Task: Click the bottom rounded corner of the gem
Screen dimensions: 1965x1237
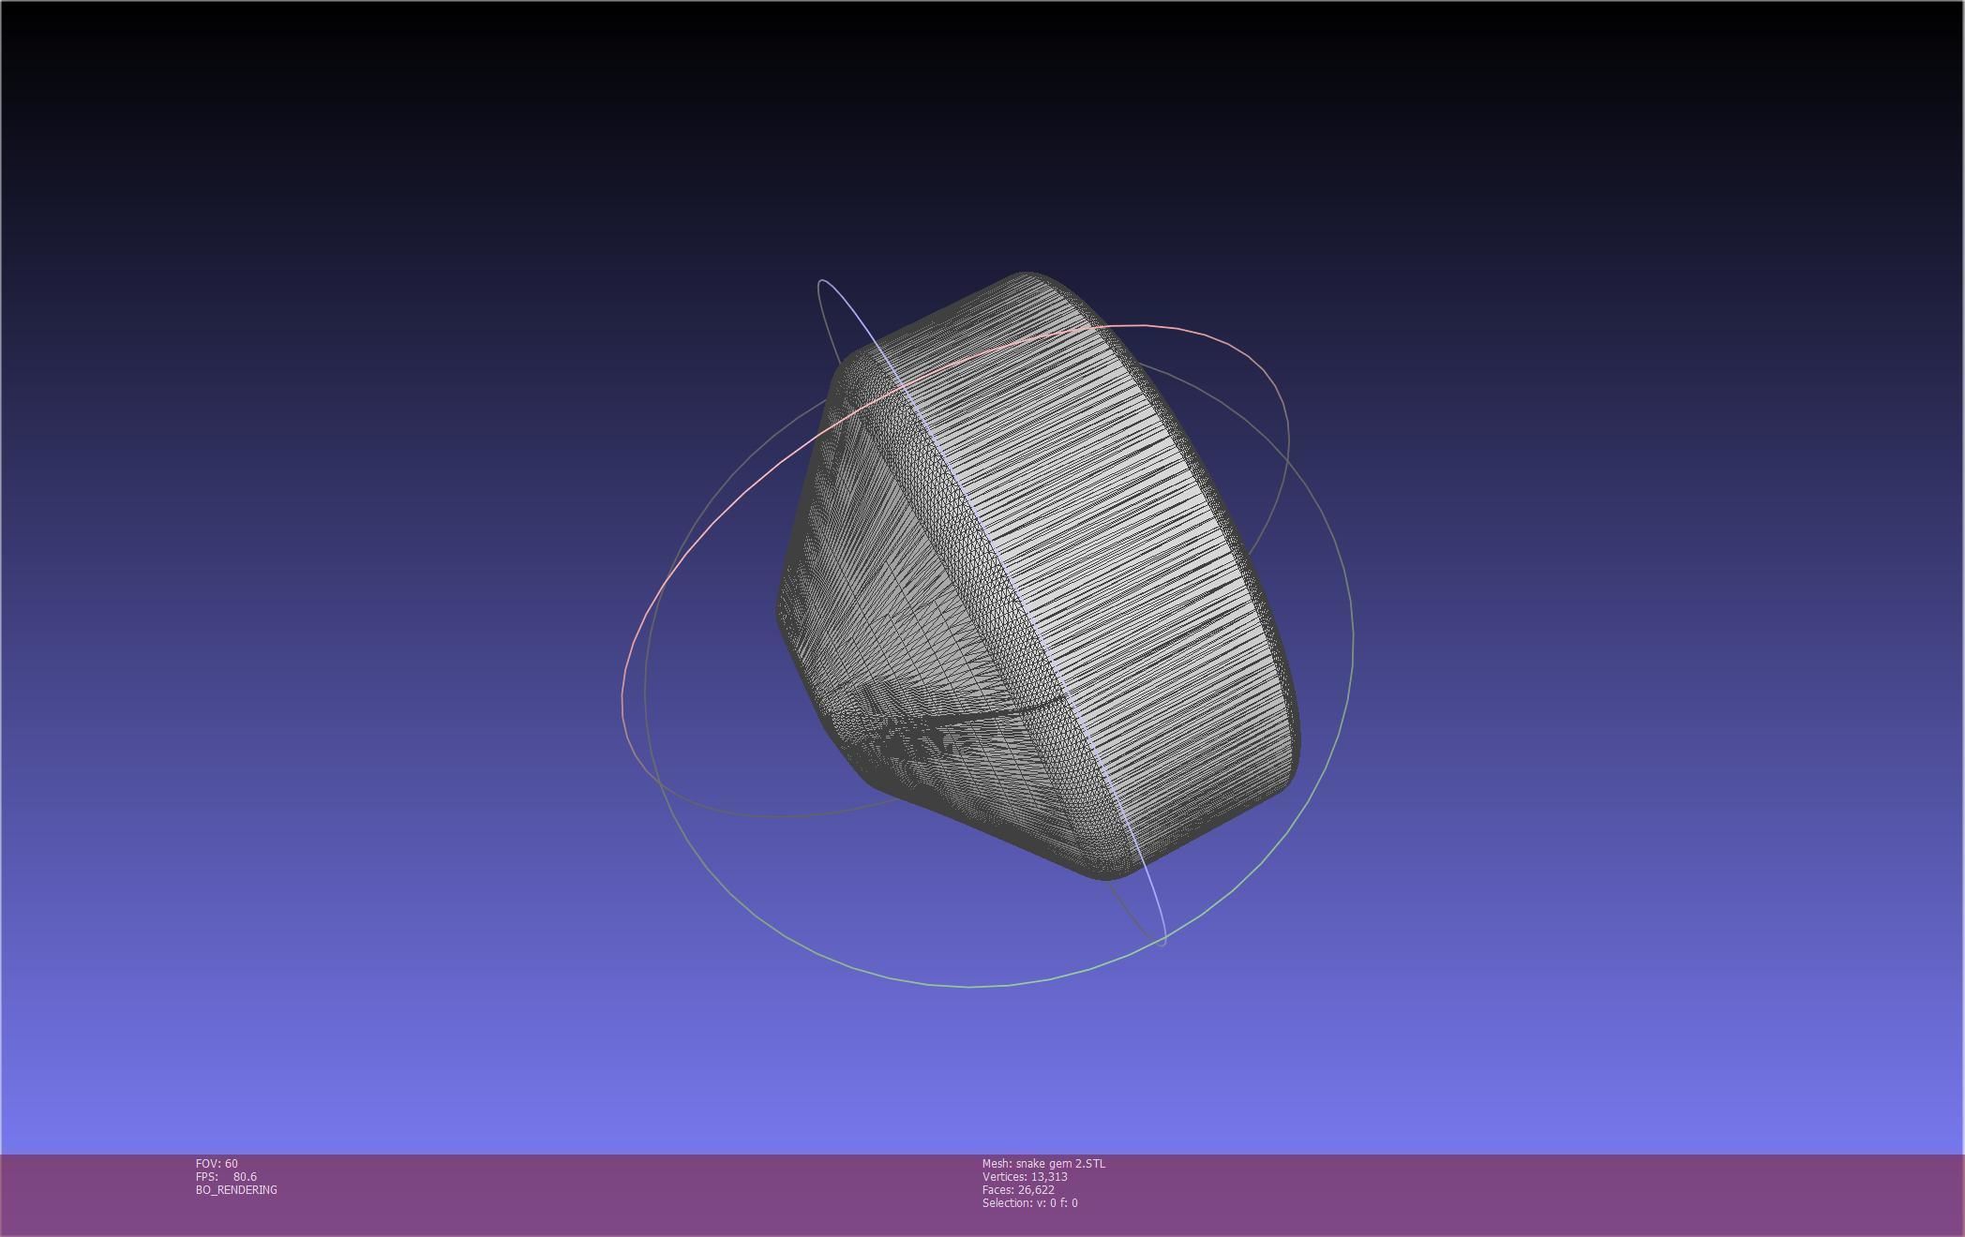Action: [x=1106, y=872]
